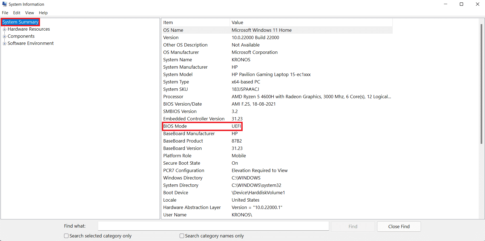Open the View menu

click(29, 13)
